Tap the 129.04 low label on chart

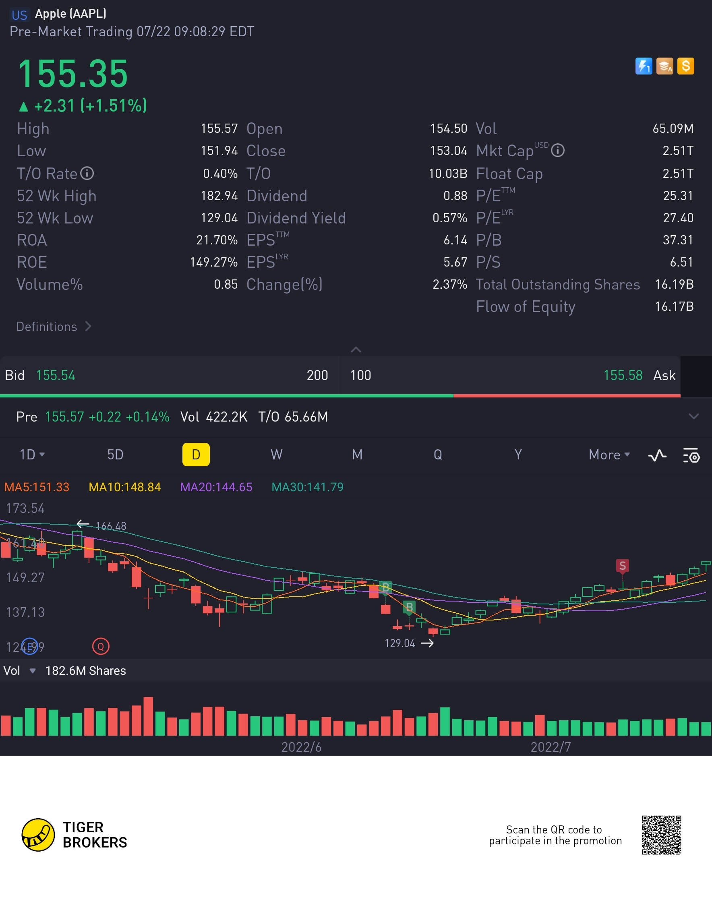(x=400, y=643)
